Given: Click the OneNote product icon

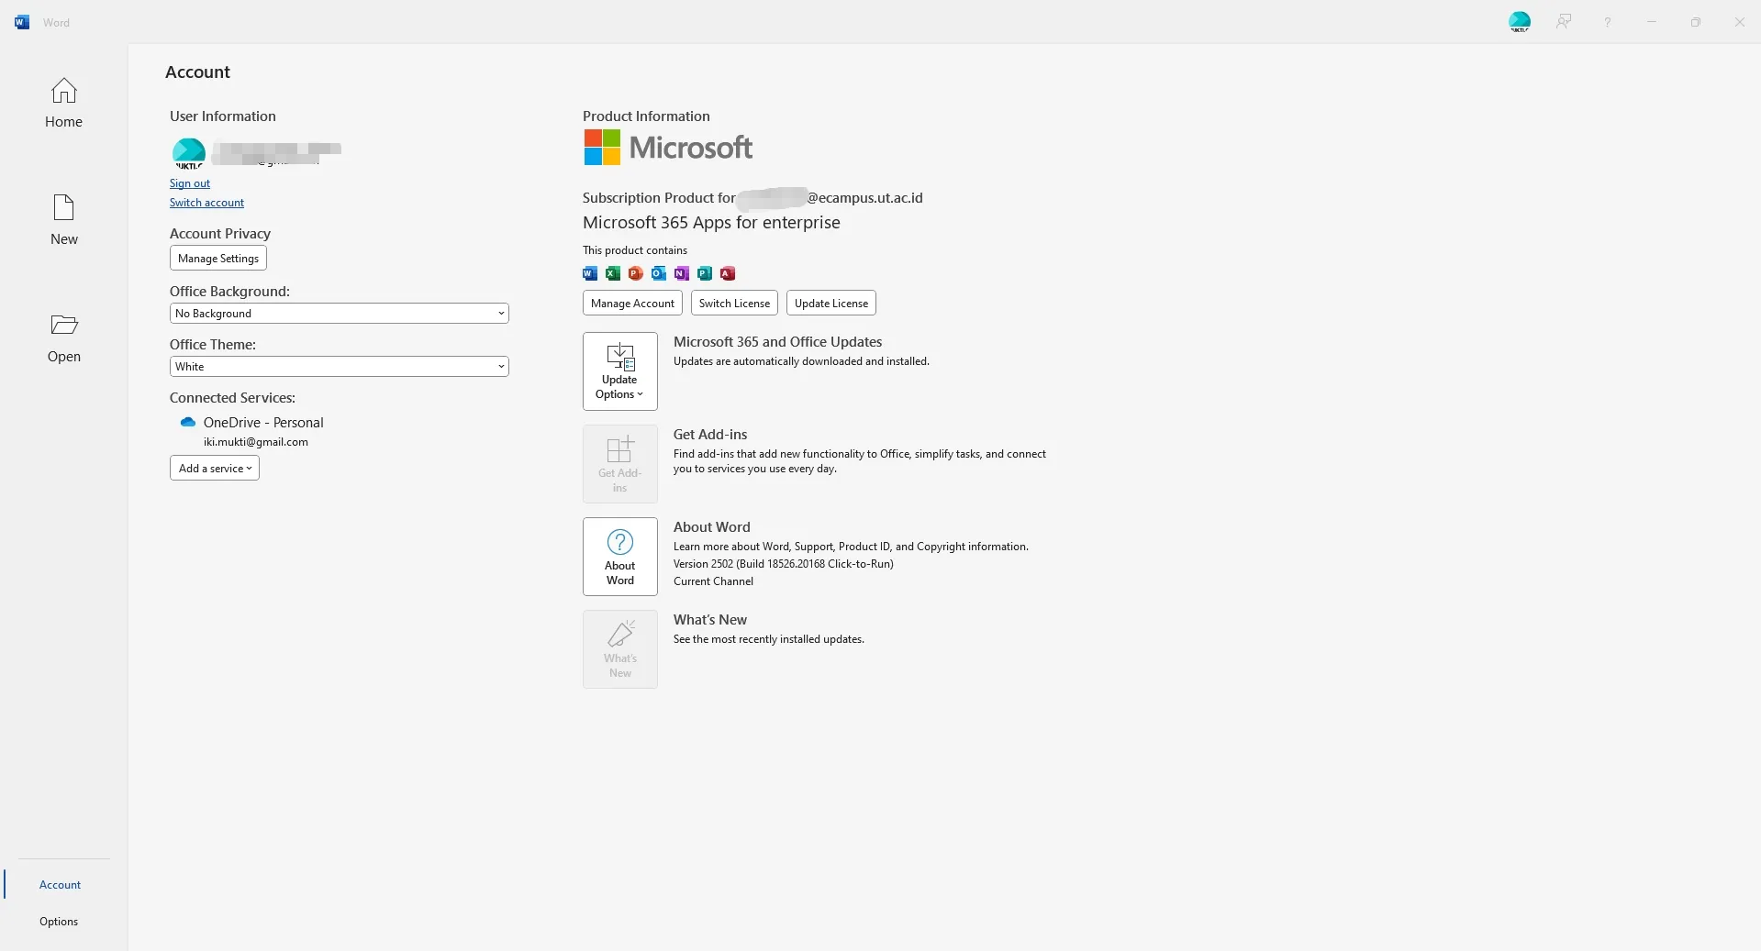Looking at the screenshot, I should click(682, 273).
